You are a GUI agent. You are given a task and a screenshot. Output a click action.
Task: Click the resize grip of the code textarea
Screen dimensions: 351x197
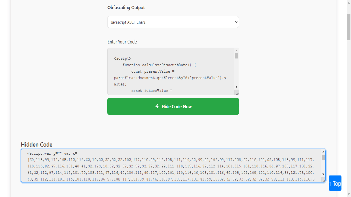(237, 93)
